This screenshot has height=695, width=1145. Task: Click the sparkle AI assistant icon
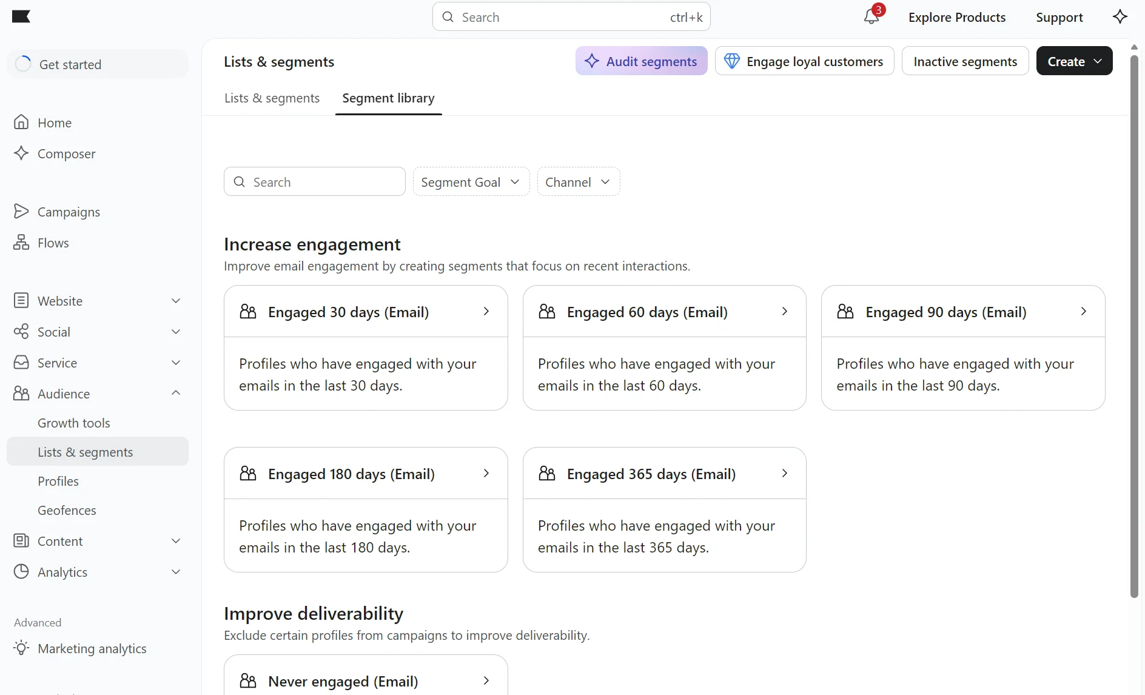click(1120, 16)
